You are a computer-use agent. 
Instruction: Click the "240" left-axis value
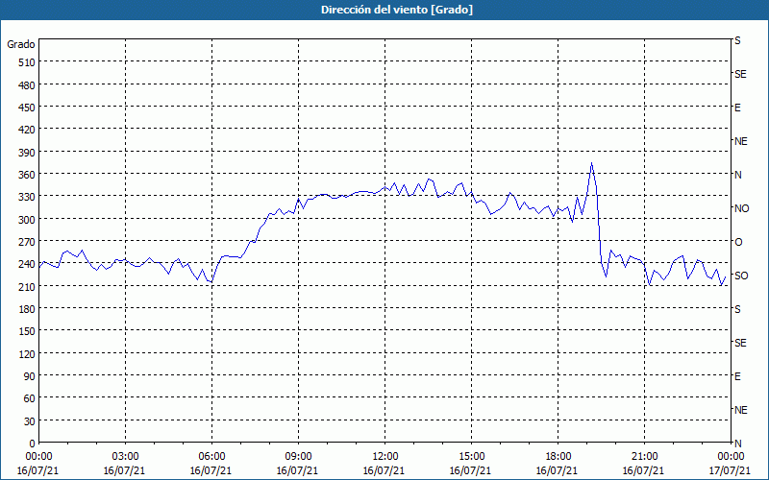[27, 265]
